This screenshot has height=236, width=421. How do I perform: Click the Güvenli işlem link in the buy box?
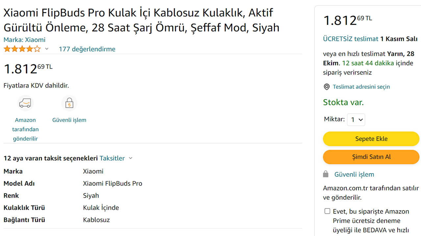coord(354,174)
